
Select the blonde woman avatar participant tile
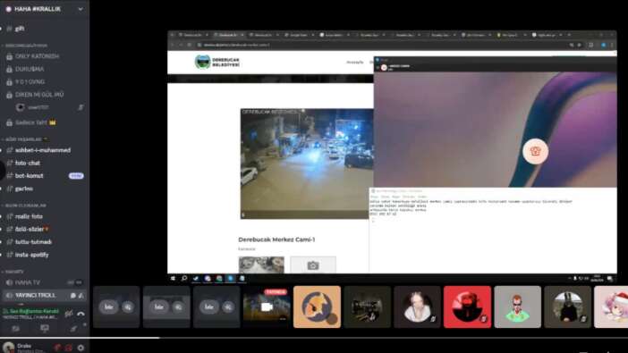pyautogui.click(x=417, y=307)
